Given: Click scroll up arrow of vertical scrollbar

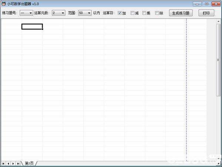Looking at the screenshot, I should point(218,21).
